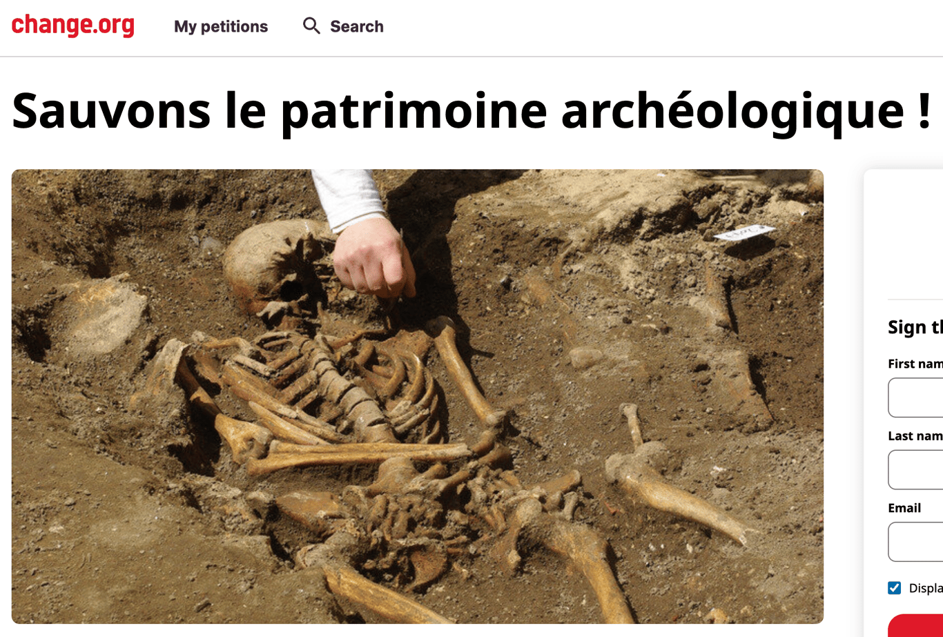Click the First name field label

pos(915,364)
